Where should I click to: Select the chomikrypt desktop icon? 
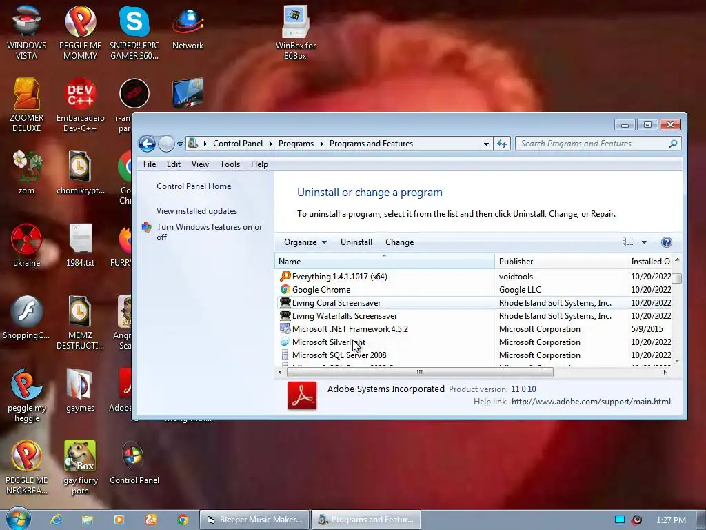tap(80, 172)
